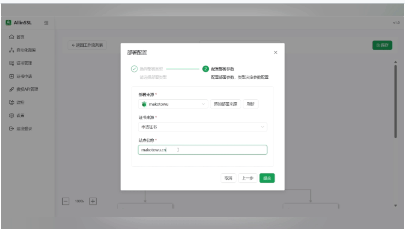The height and width of the screenshot is (229, 405).
Task: Click the AllinSSL logo icon
Action: pyautogui.click(x=8, y=23)
